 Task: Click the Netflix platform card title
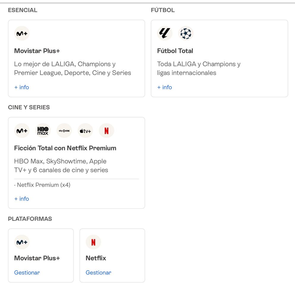(x=96, y=258)
